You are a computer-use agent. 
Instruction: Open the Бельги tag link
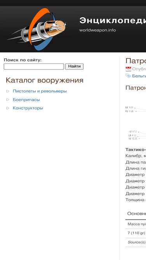click(139, 76)
